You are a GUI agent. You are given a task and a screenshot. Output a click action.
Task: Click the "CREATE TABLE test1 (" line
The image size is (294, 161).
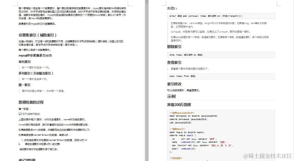[183, 135]
